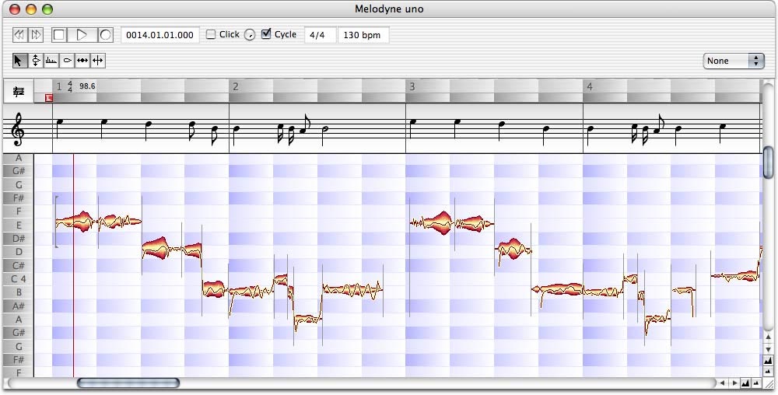Click the vertical zoom out button

[768, 371]
